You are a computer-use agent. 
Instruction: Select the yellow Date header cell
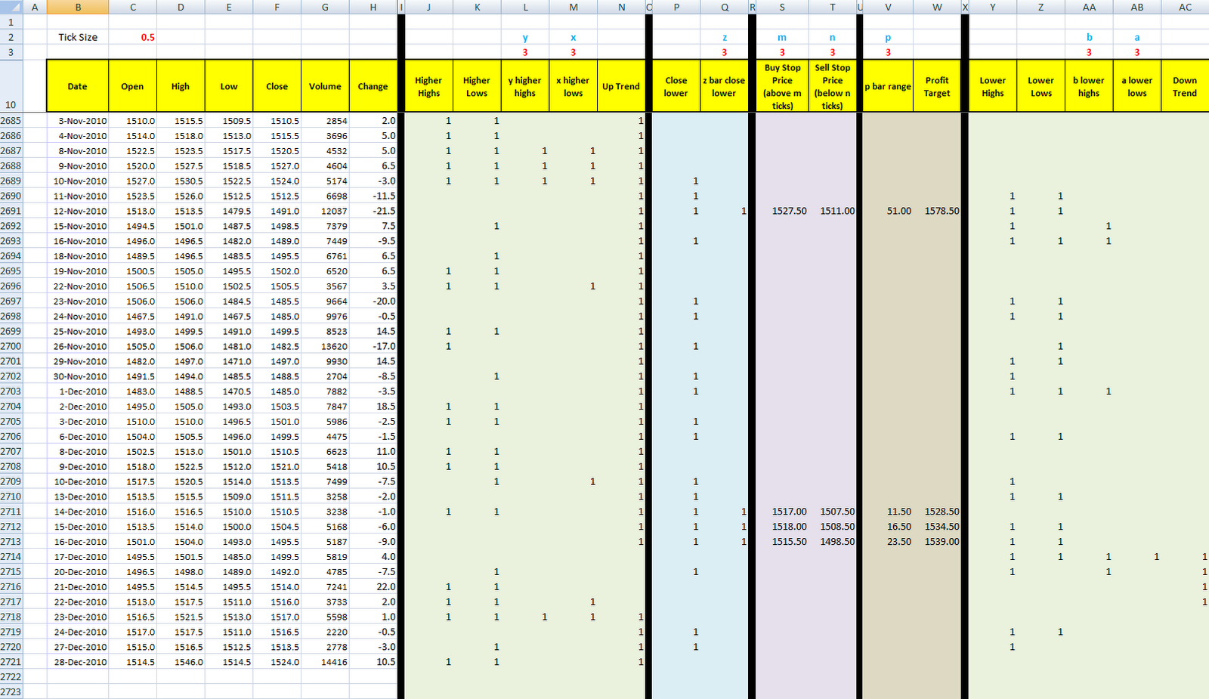(76, 85)
